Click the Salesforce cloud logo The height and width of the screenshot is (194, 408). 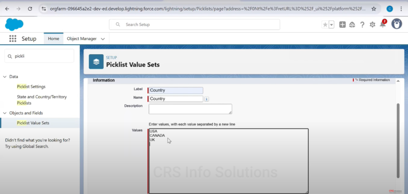(x=14, y=24)
